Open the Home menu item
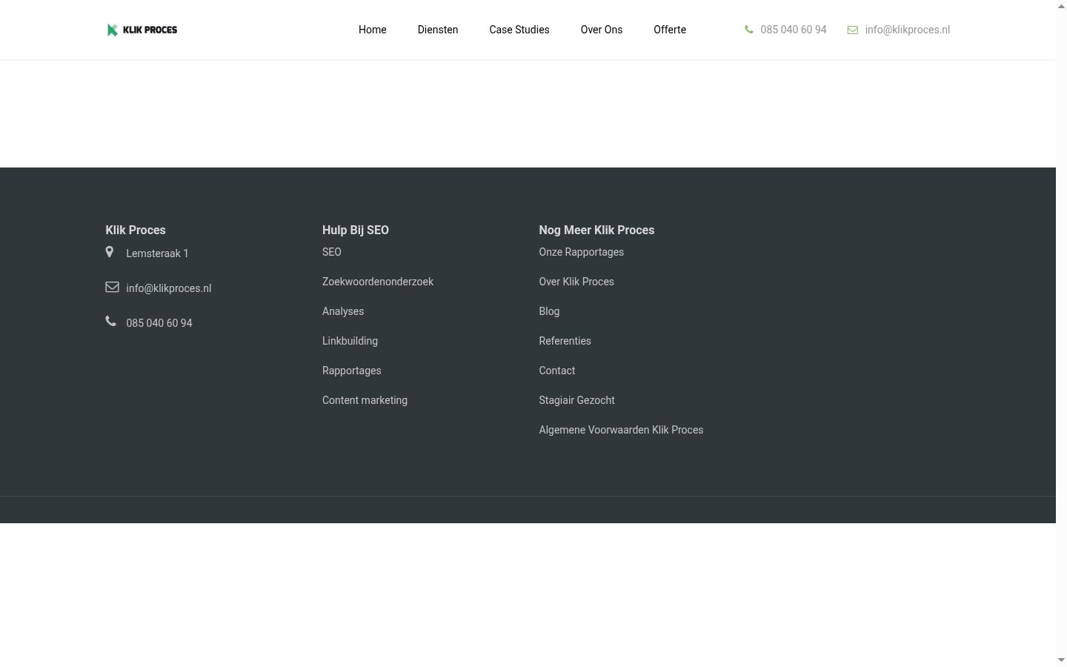The width and height of the screenshot is (1067, 667). click(x=373, y=30)
